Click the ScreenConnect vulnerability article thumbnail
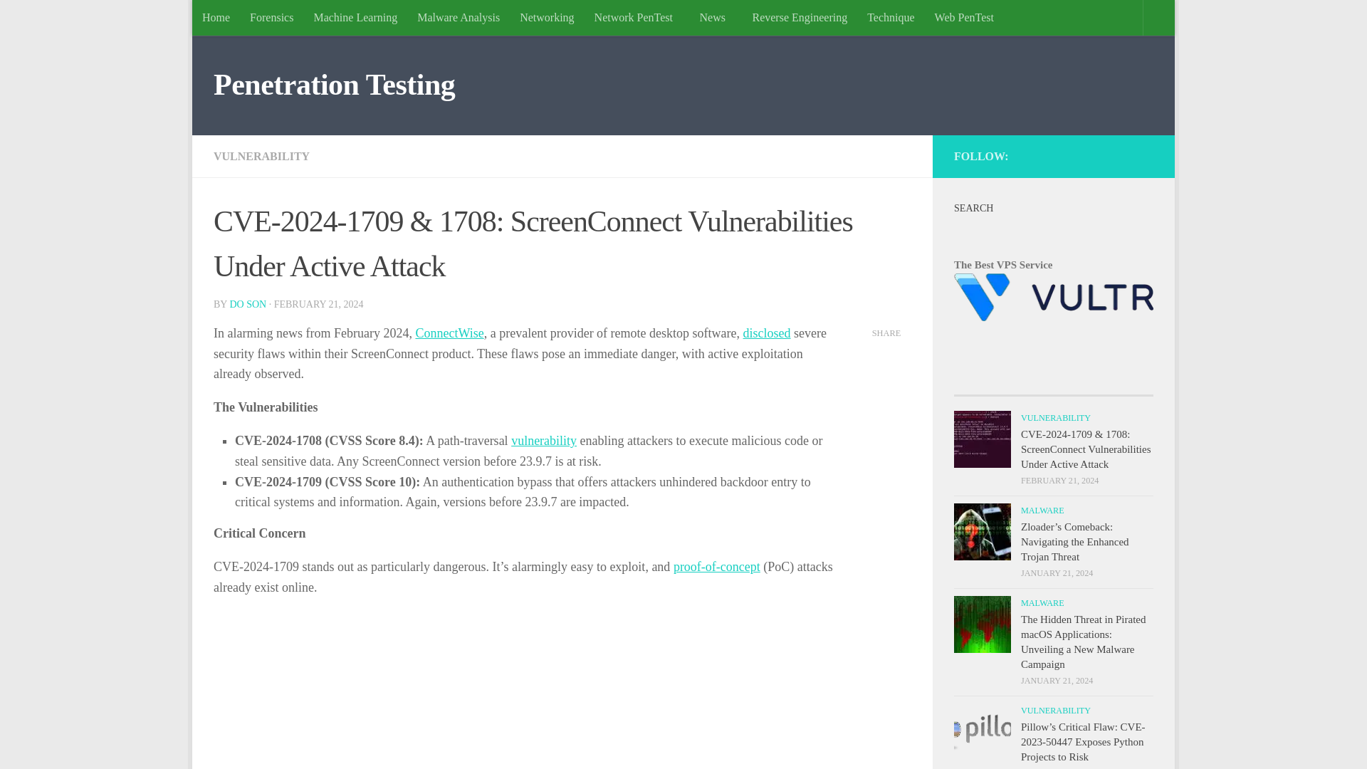The image size is (1367, 769). pyautogui.click(x=982, y=439)
